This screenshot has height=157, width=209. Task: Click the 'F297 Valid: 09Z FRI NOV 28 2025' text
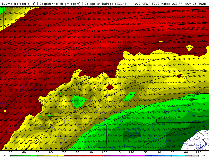pos(179,4)
